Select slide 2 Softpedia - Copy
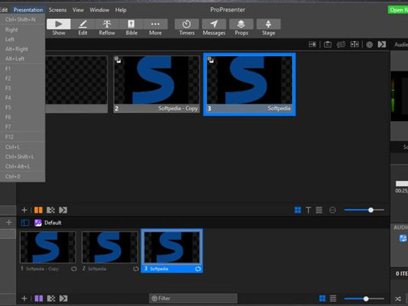This screenshot has height=306, width=408. [157, 84]
